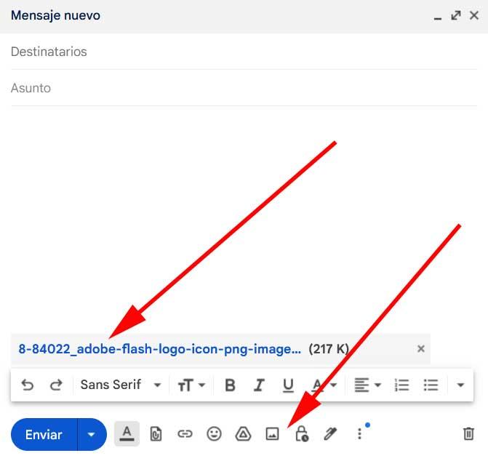This screenshot has width=488, height=461.
Task: Toggle underline formatting
Action: (x=288, y=385)
